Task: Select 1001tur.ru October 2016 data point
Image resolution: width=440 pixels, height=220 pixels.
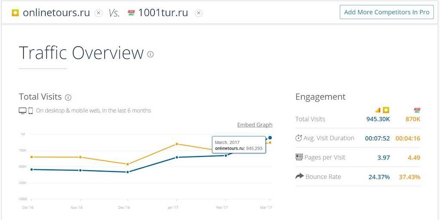Action: tap(31, 157)
